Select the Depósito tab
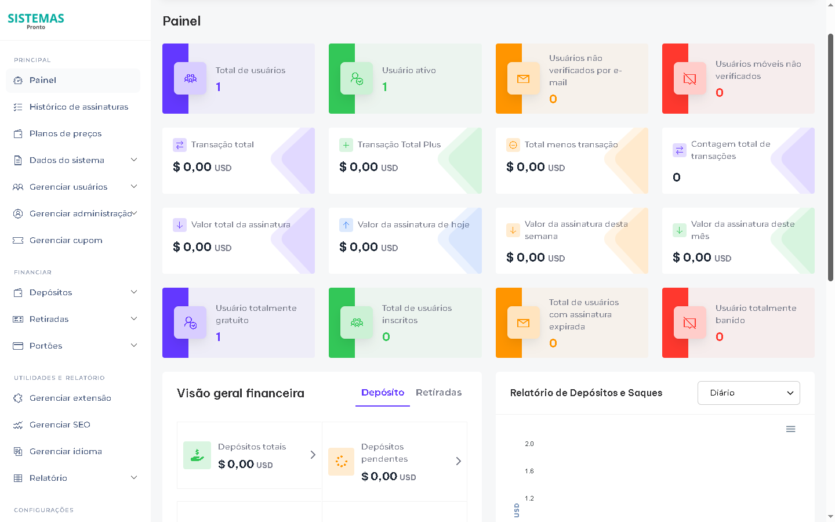Screen dimensions: 835x522 (x=382, y=393)
